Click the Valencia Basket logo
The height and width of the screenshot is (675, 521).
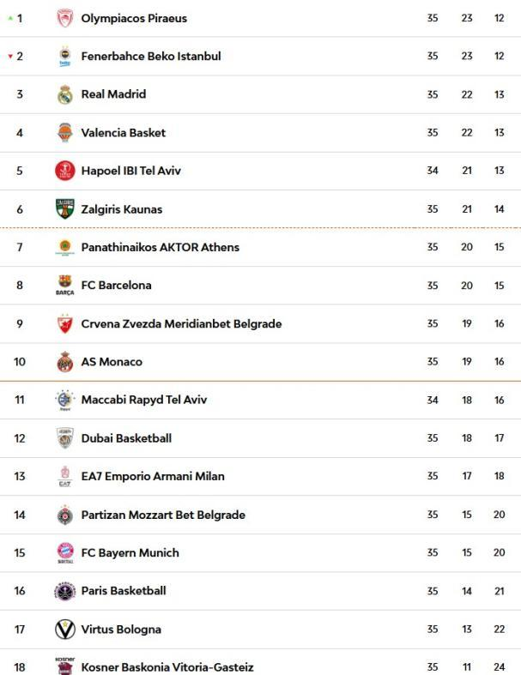(x=65, y=133)
